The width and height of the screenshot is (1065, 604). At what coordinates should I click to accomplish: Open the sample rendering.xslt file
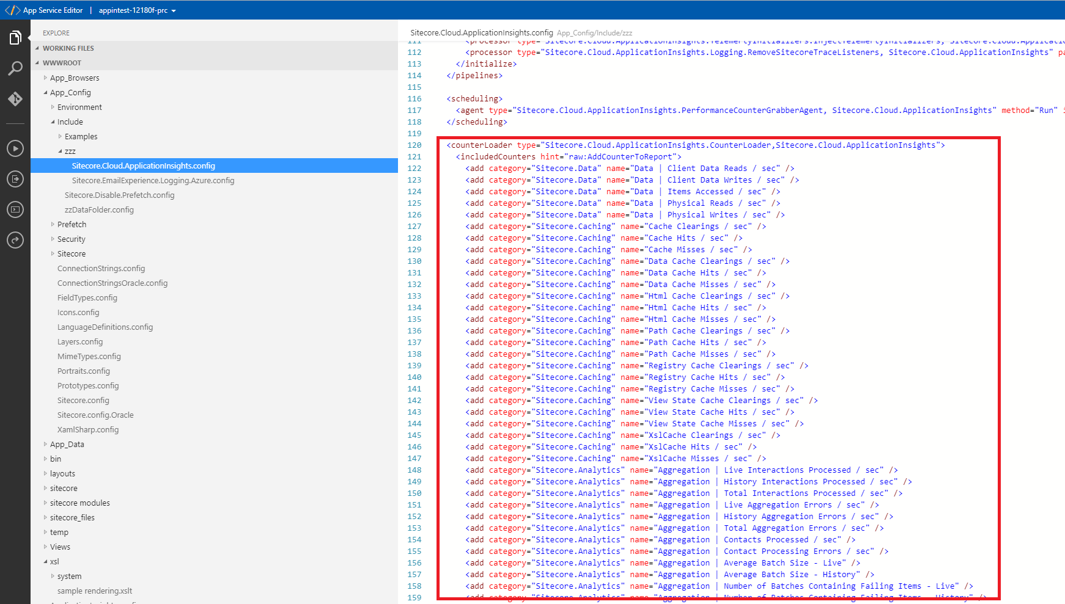tap(95, 591)
